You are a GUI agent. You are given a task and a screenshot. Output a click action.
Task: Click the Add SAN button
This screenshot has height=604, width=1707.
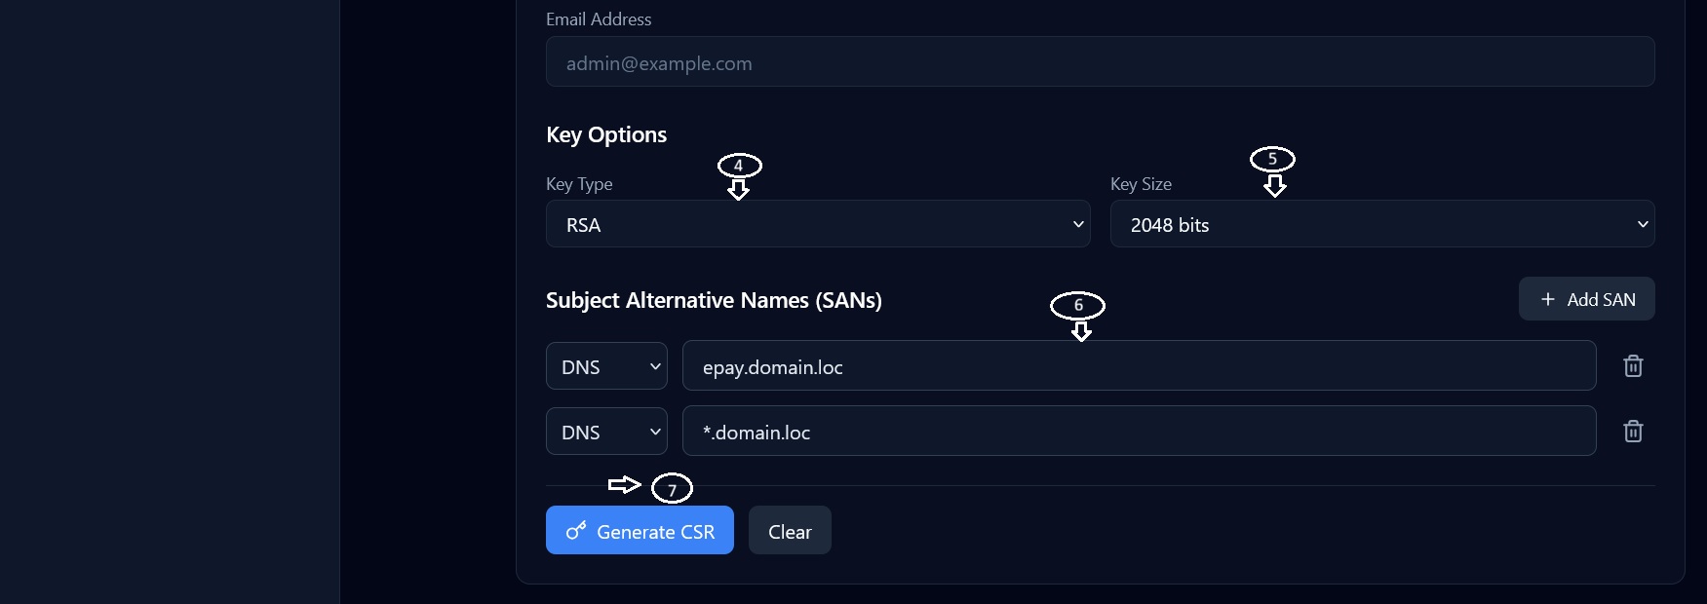click(1586, 299)
